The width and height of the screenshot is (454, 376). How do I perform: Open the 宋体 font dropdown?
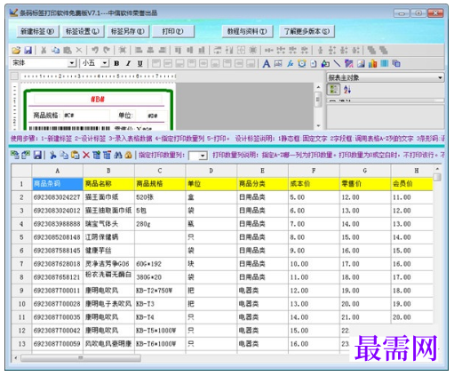(72, 63)
